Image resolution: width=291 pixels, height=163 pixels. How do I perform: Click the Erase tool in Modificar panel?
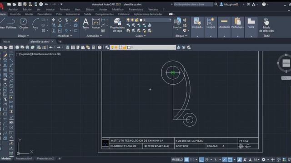coord(76,20)
